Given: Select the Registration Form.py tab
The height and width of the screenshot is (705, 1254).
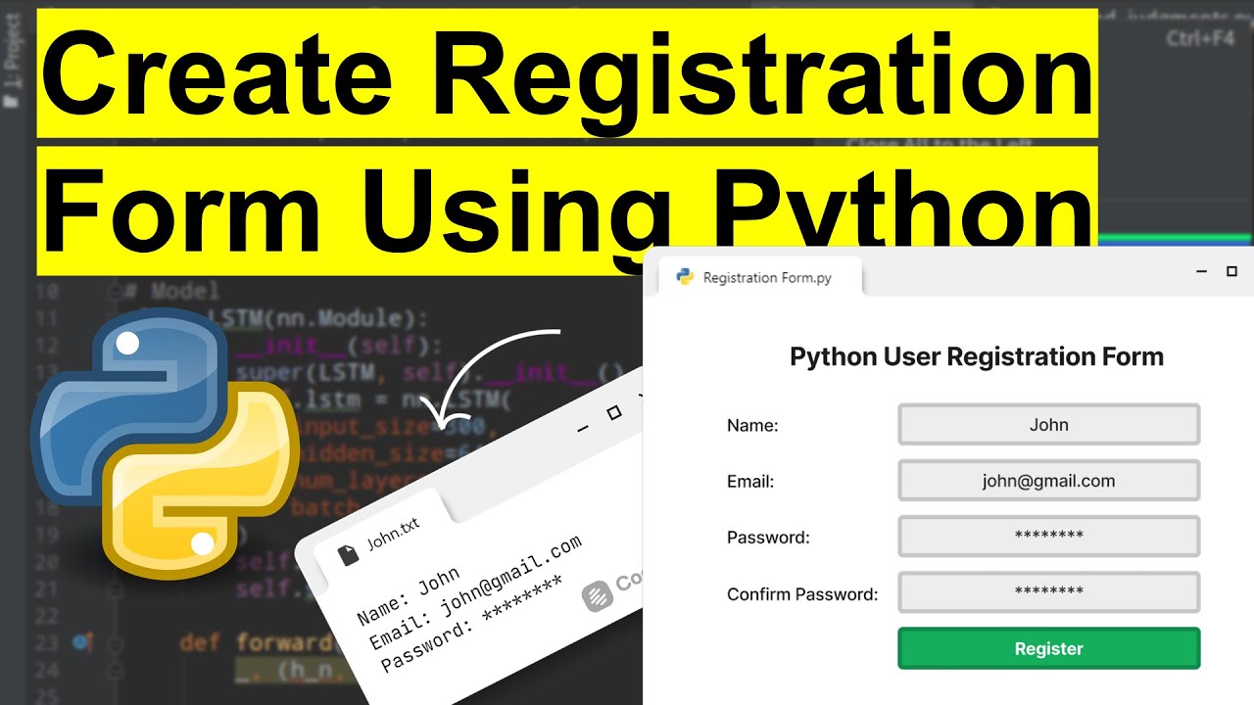Looking at the screenshot, I should pyautogui.click(x=758, y=277).
